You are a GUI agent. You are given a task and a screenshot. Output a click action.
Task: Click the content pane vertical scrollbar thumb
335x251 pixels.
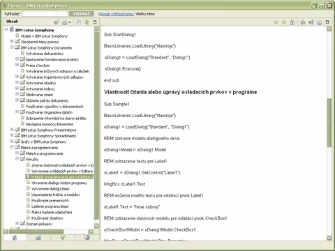tap(329, 123)
